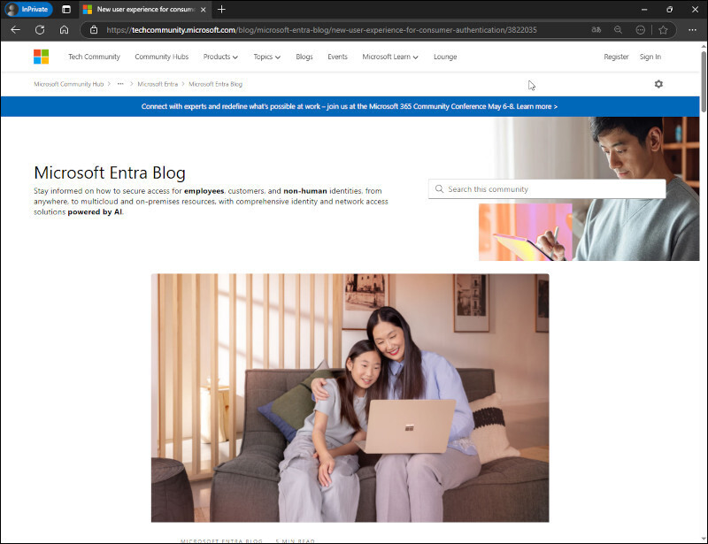Open a new tab with plus button
708x544 pixels.
click(221, 9)
